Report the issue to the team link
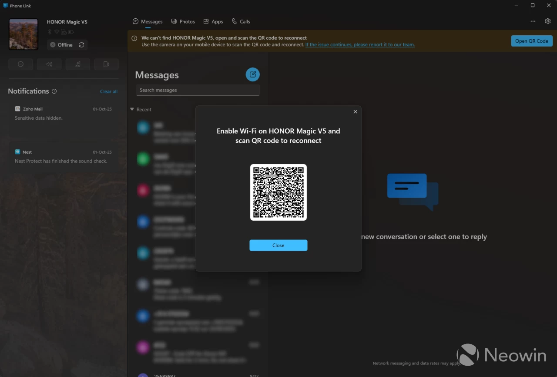Image resolution: width=557 pixels, height=377 pixels. [x=360, y=45]
